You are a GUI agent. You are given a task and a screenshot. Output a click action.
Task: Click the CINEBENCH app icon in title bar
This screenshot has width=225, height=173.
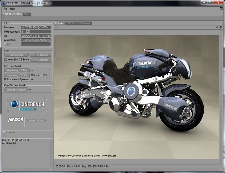pyautogui.click(x=3, y=3)
